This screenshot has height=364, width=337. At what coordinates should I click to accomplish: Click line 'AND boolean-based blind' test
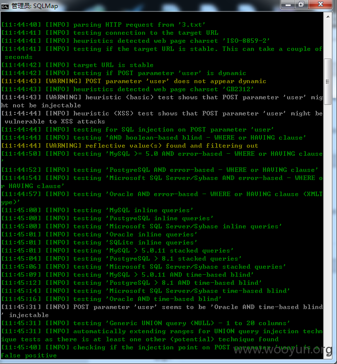[x=154, y=138]
